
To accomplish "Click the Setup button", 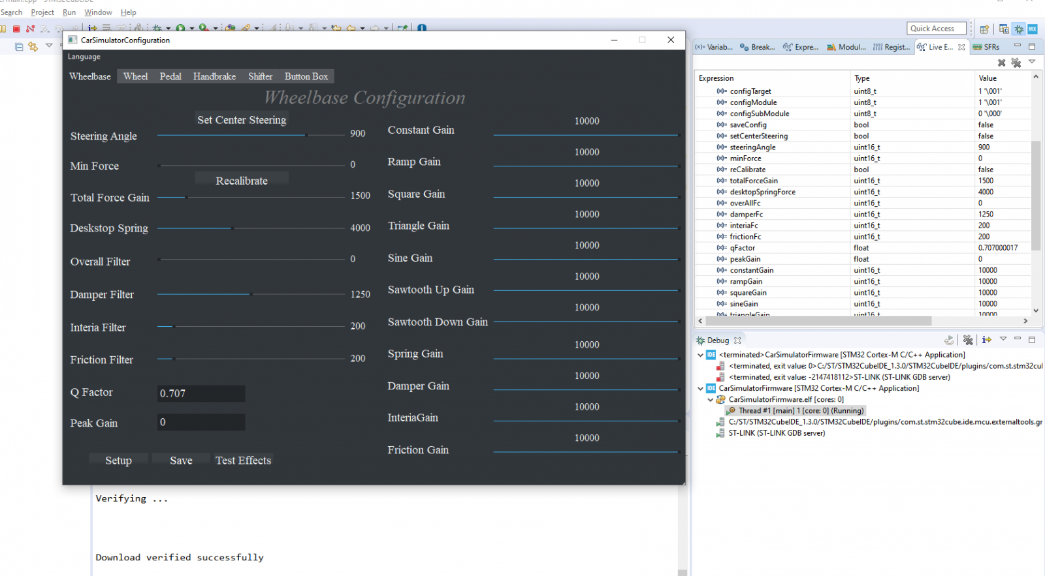I will click(x=118, y=461).
